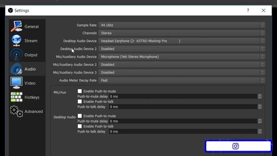The image size is (277, 156).
Task: Open the General settings wrench icon
Action: click(x=16, y=26)
